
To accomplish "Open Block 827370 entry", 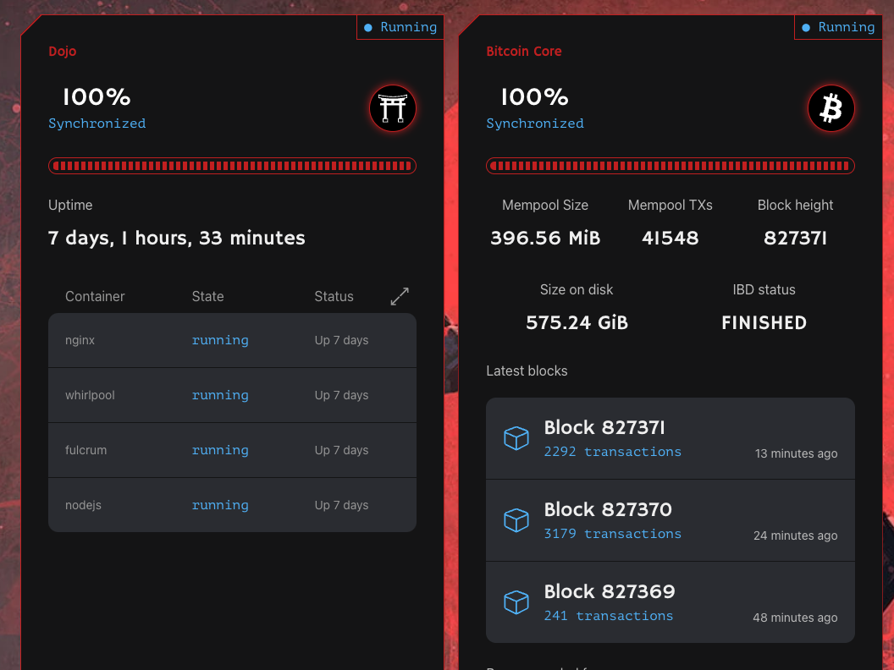I will (670, 521).
